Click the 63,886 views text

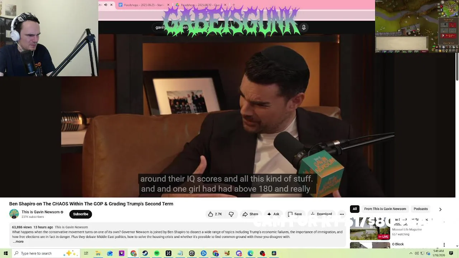click(22, 227)
